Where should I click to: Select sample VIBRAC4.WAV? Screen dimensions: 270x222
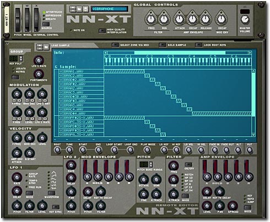81,109
